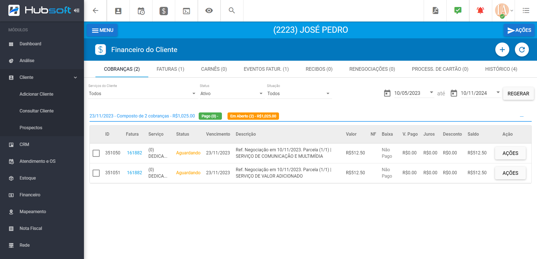Collapse the Cliente sidebar section
The image size is (537, 259).
pos(42,77)
